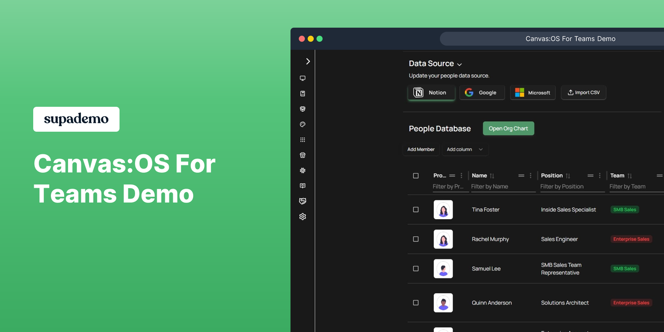Open the Slack integration icon in sidebar
Viewport: 664px width, 332px height.
coord(303,170)
